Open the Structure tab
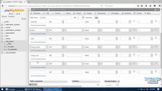162x91 pixels. (x=35, y=13)
